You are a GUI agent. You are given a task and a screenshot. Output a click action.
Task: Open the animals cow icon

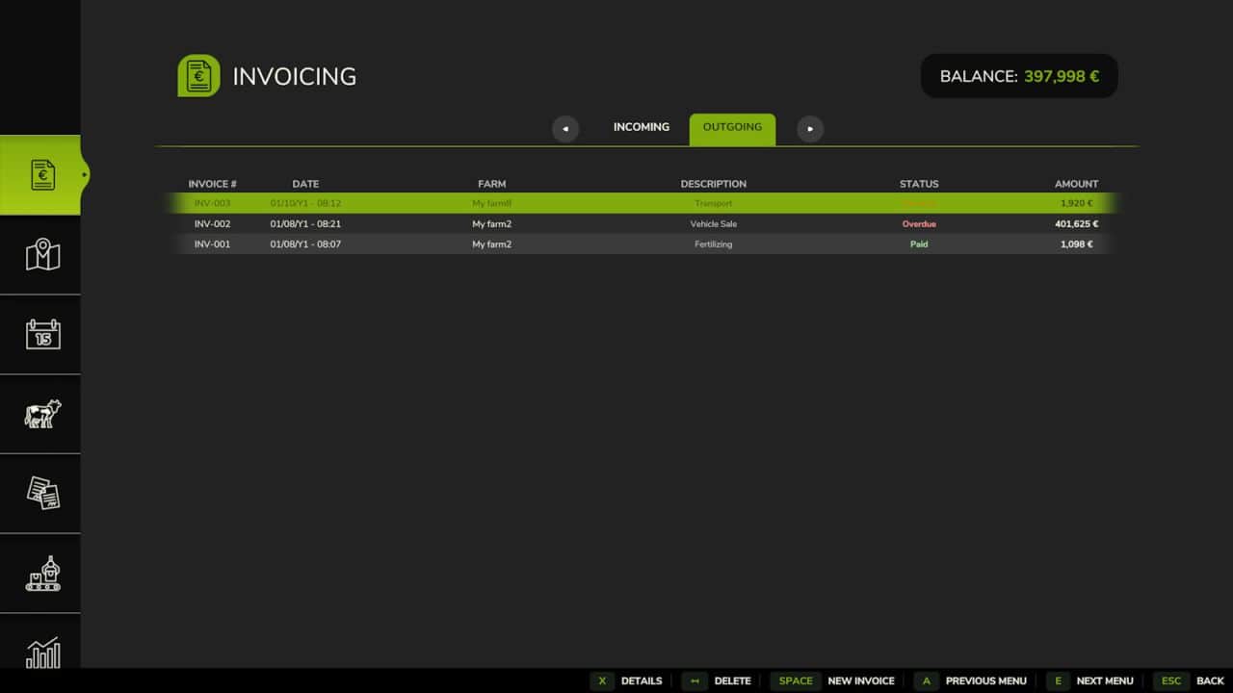(x=42, y=414)
